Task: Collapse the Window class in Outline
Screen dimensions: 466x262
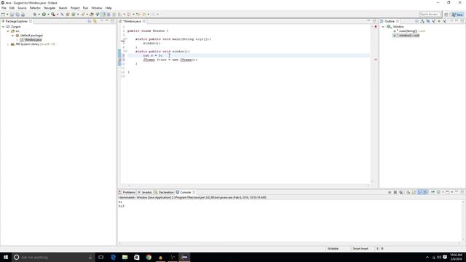Action: (x=383, y=27)
